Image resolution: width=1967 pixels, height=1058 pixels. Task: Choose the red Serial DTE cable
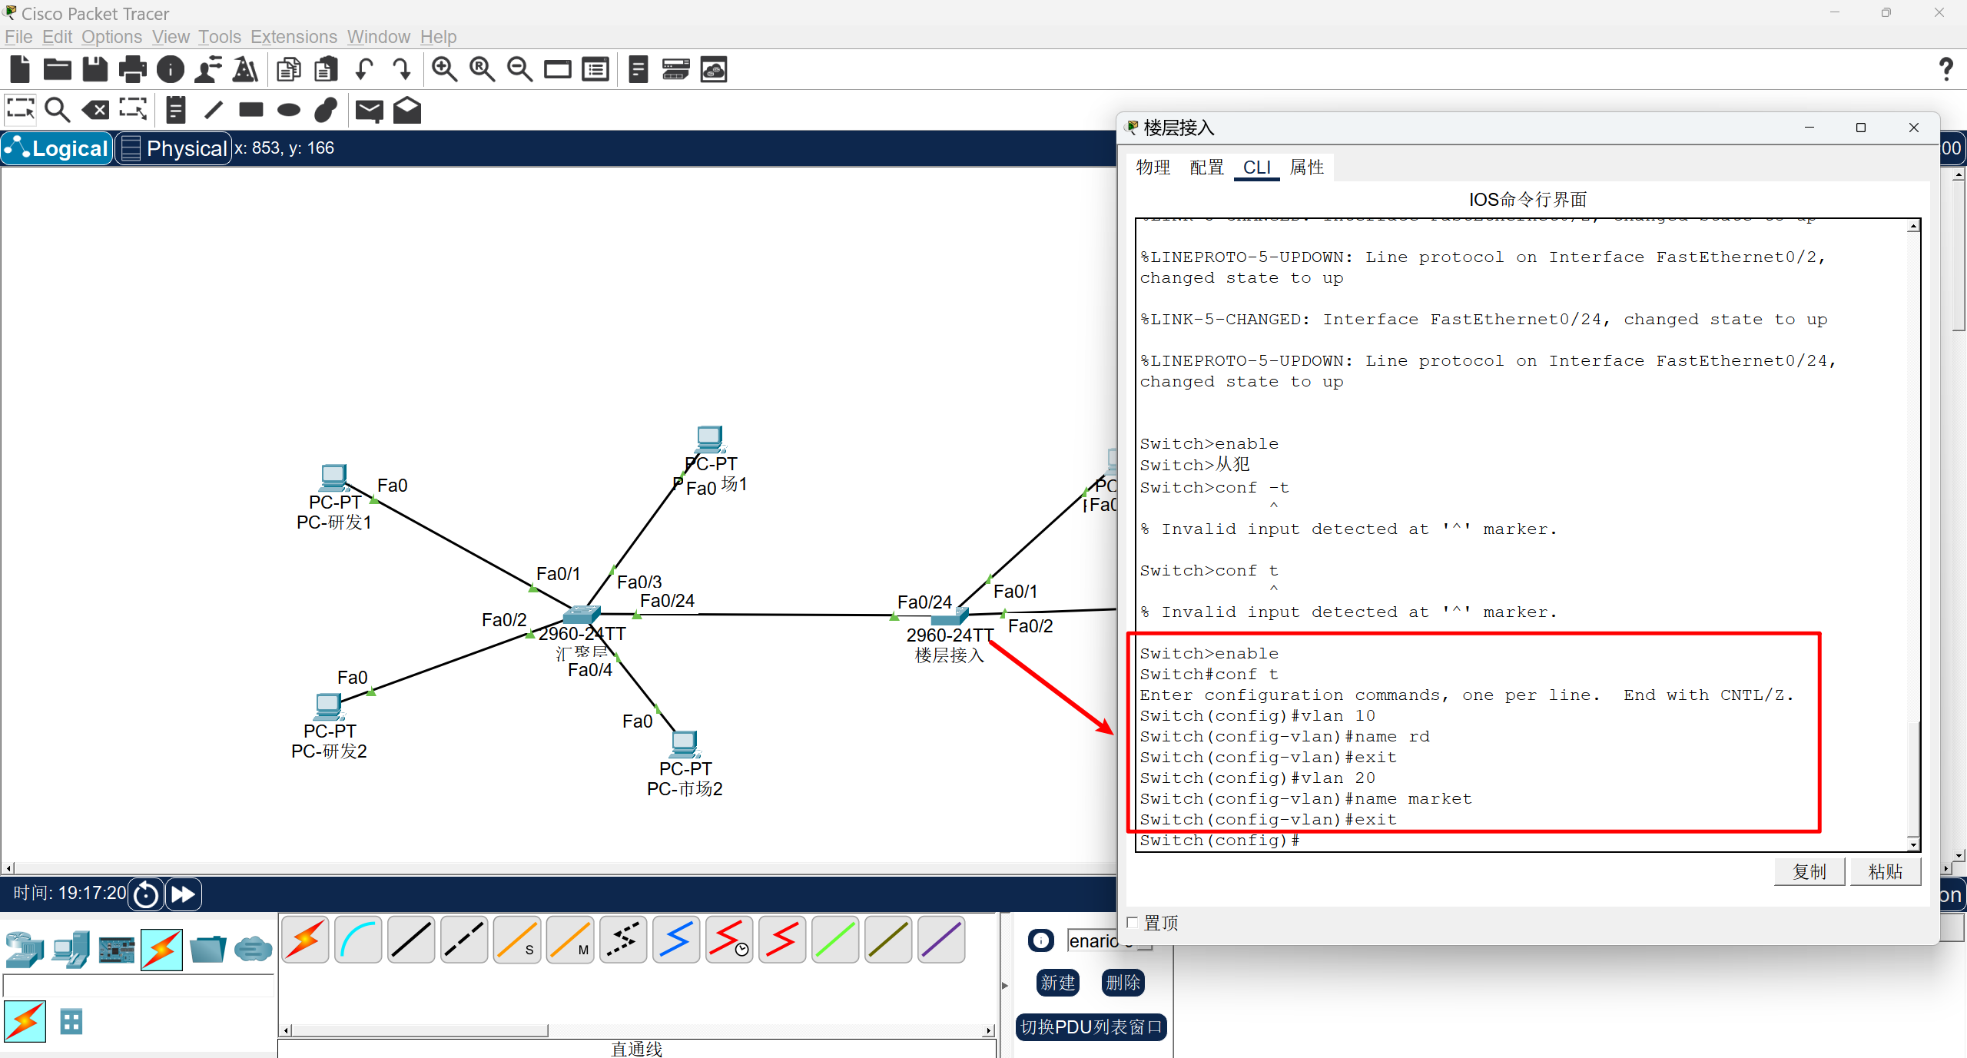[782, 939]
